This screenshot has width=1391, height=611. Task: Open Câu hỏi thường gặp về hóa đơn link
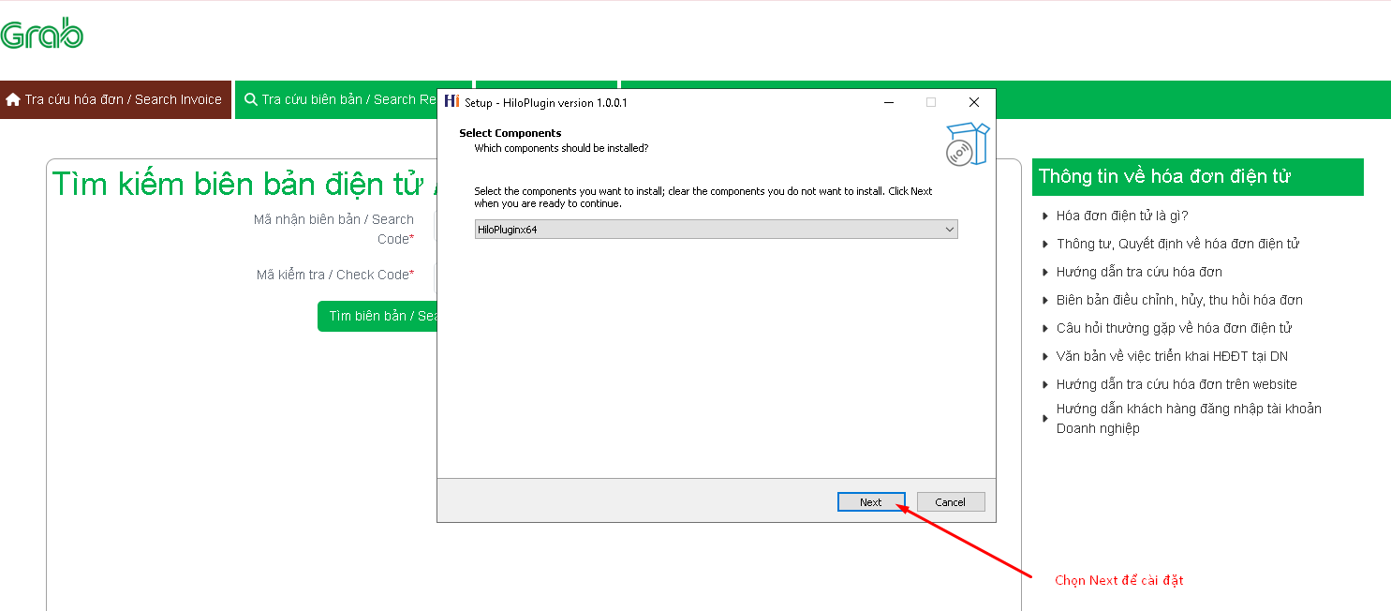coord(1174,328)
